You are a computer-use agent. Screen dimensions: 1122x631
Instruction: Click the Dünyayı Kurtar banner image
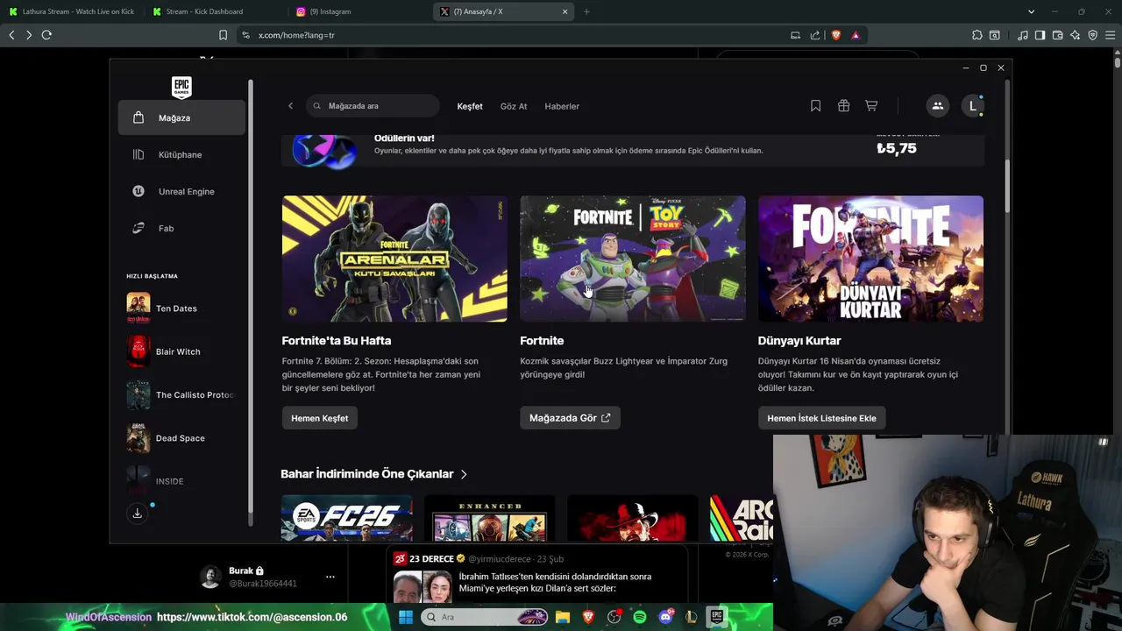coord(870,259)
